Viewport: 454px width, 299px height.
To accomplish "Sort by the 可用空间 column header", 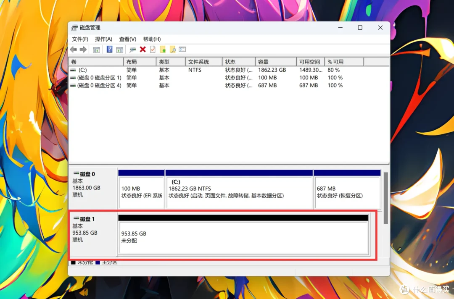I will click(x=310, y=62).
